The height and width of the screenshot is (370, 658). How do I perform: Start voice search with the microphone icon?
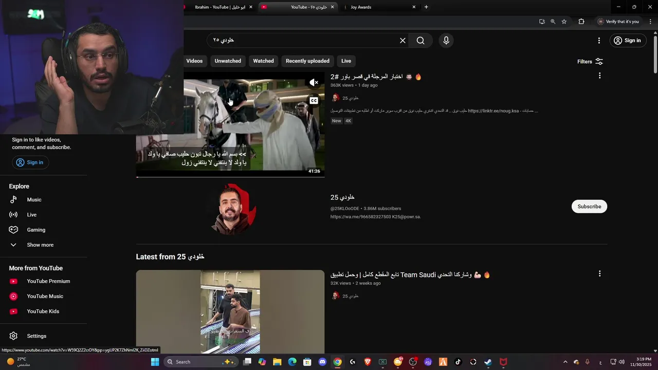[446, 41]
